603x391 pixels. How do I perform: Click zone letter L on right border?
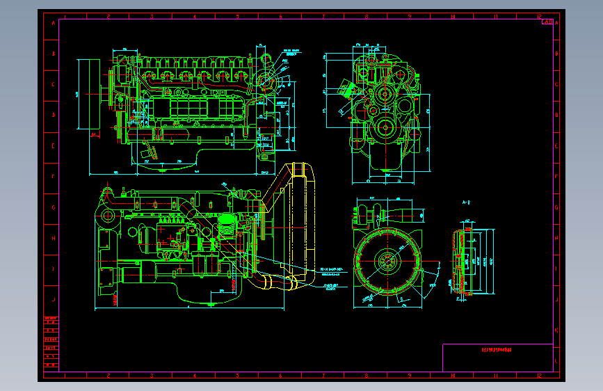point(556,361)
